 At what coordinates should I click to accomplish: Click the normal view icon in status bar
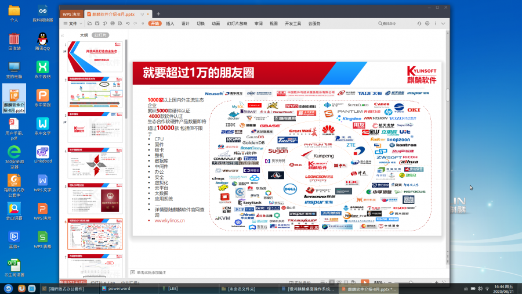point(332,282)
